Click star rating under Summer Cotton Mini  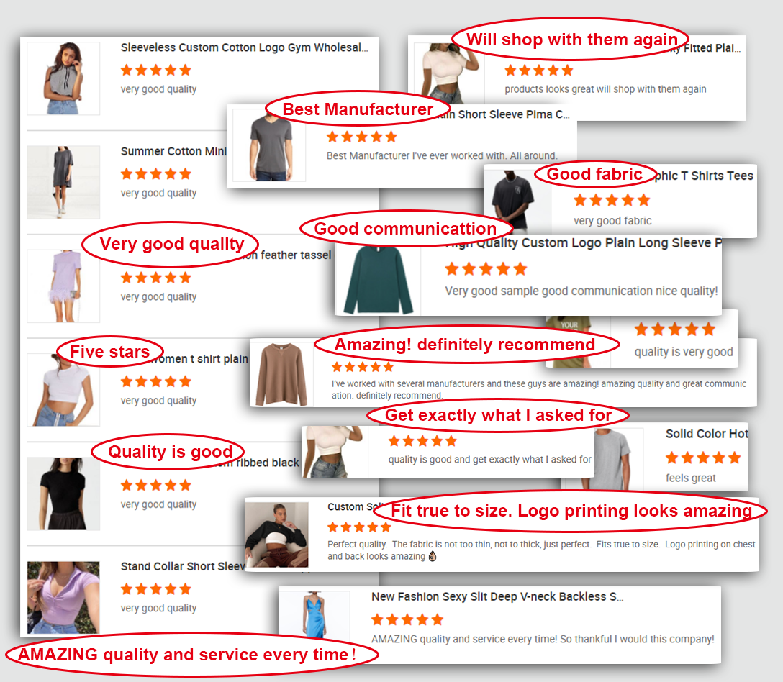point(155,174)
